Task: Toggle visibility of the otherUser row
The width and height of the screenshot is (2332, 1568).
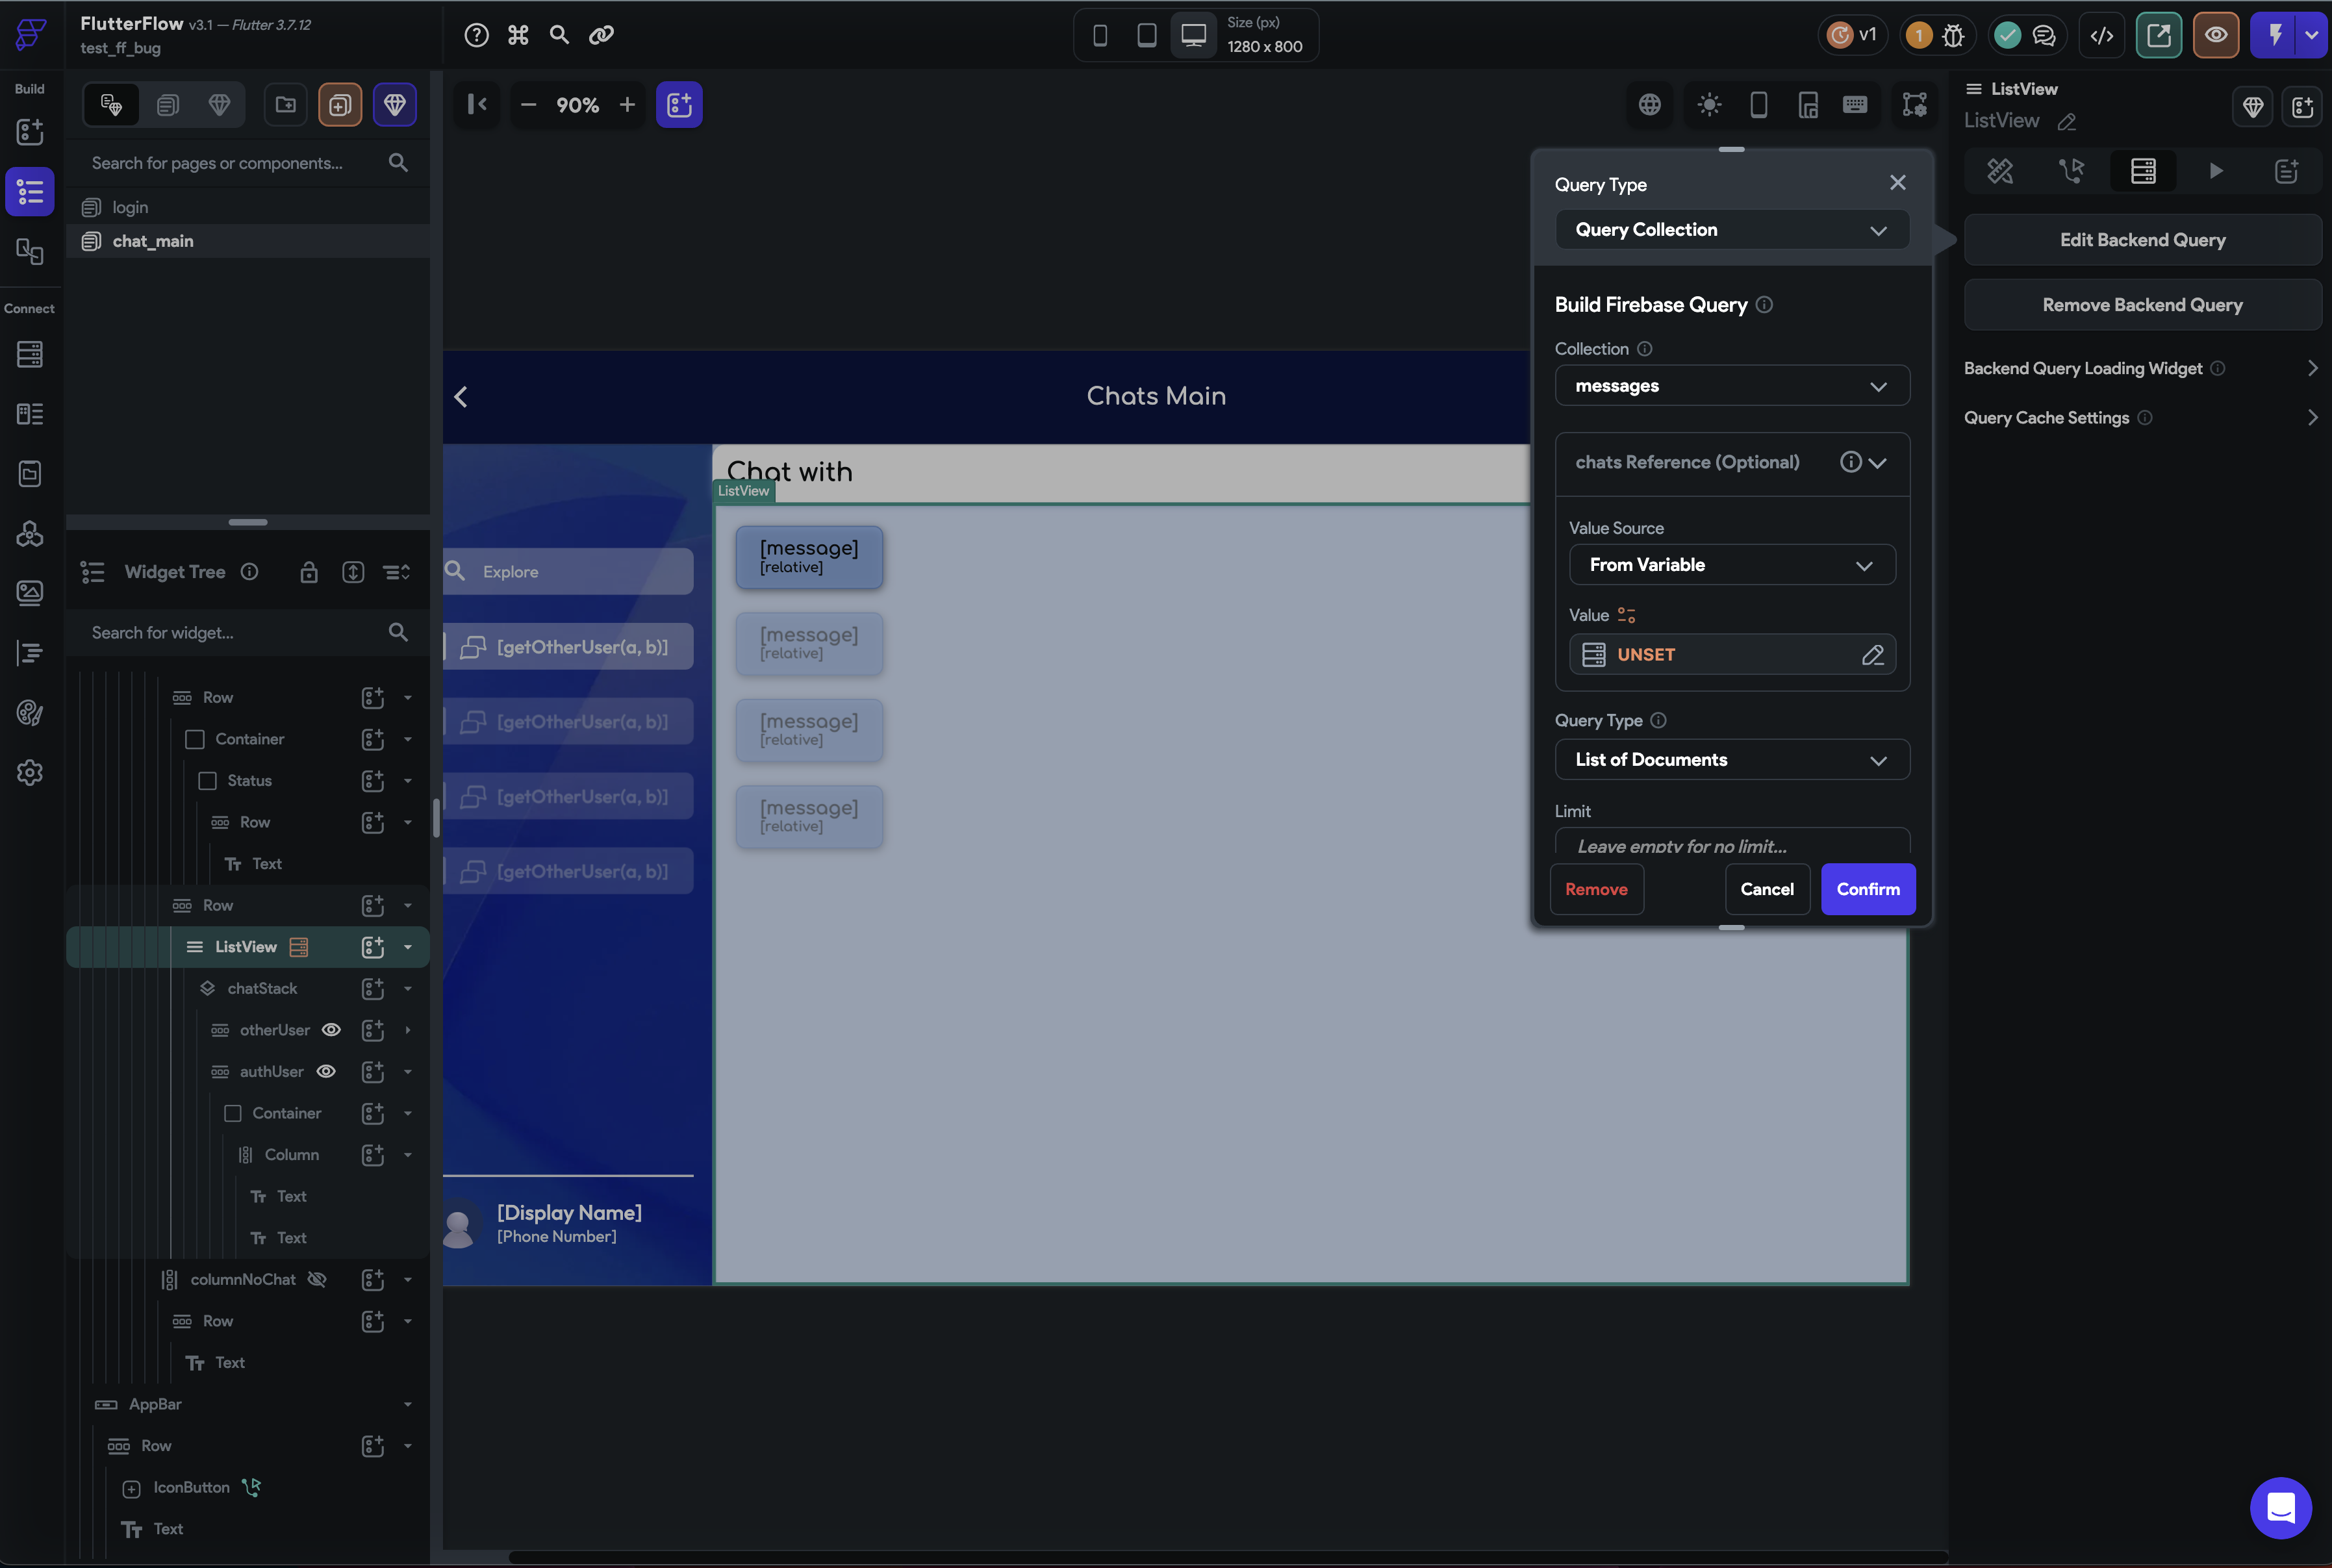Action: pos(330,1029)
